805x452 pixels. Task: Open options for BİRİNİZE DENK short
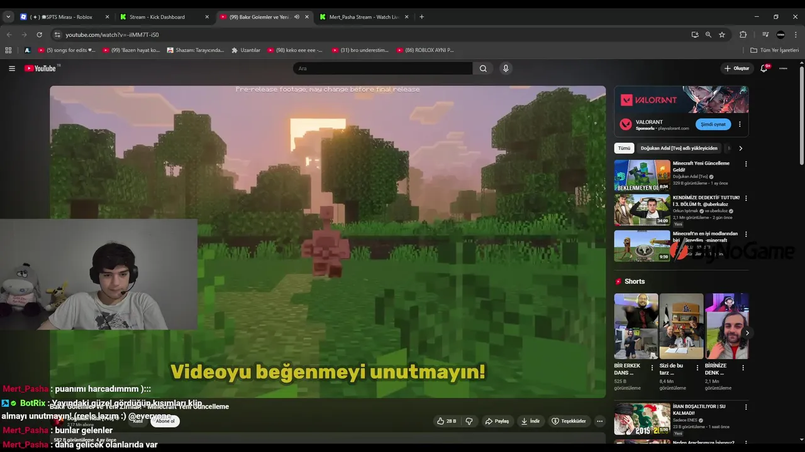tap(743, 368)
